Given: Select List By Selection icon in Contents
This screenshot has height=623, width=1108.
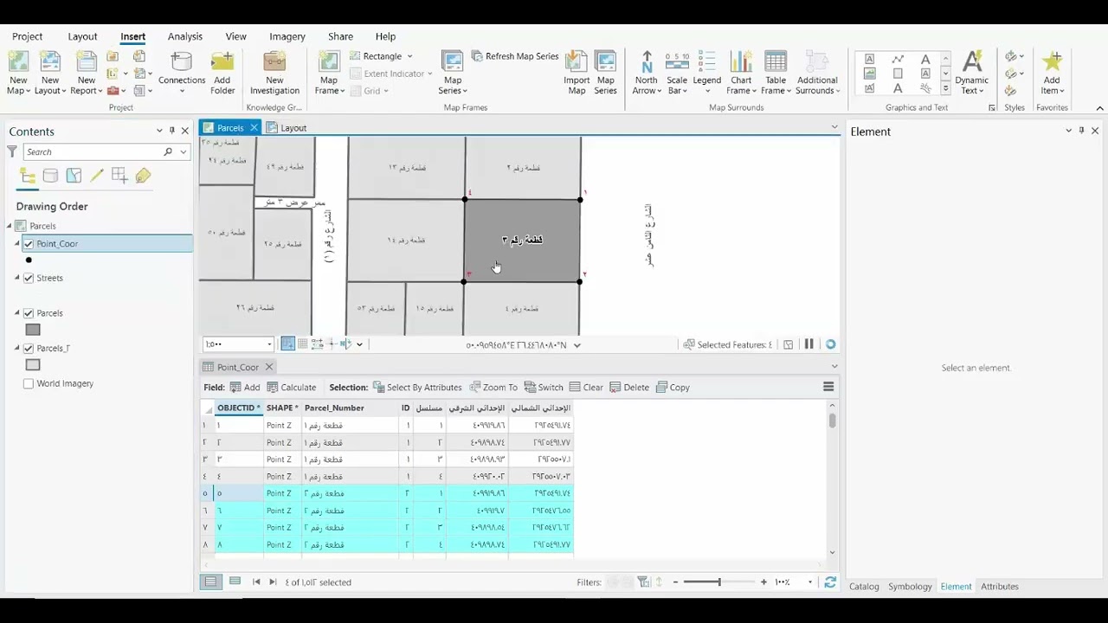Looking at the screenshot, I should [x=74, y=177].
